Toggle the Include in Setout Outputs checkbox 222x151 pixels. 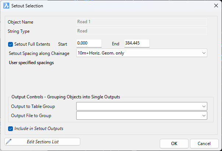click(10, 129)
